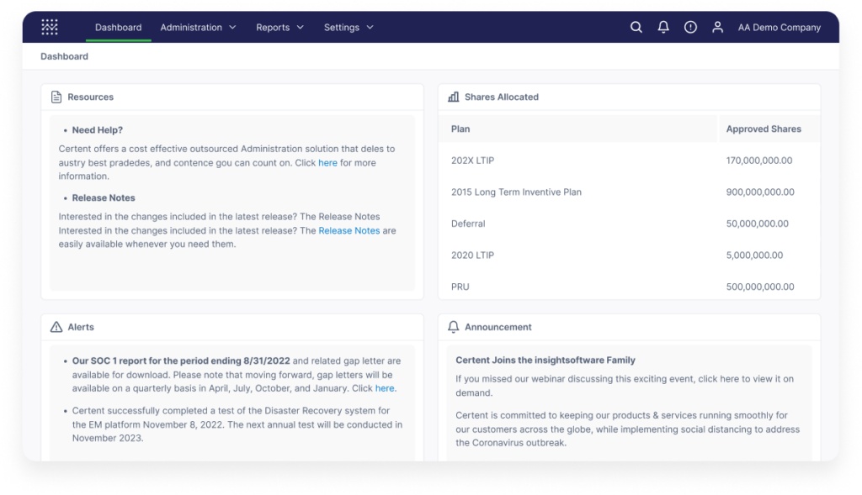The width and height of the screenshot is (862, 495).
Task: Open the Release Notes link
Action: pos(349,230)
